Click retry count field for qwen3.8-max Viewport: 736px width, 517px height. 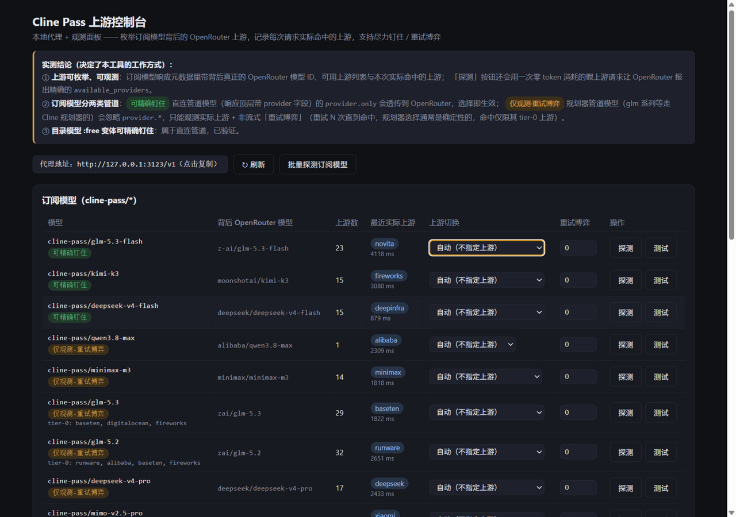(578, 344)
